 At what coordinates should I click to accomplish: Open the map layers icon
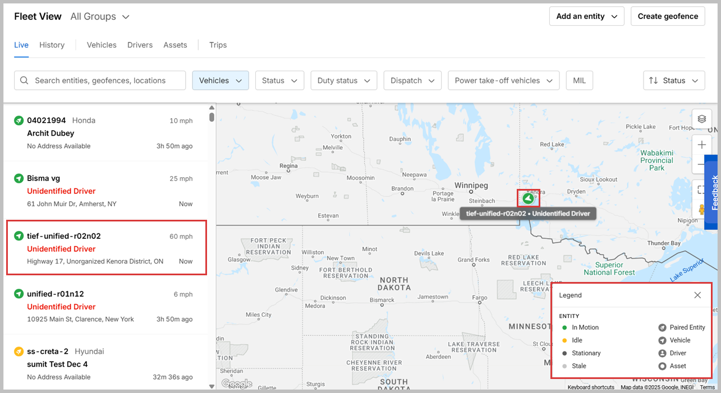tap(701, 119)
